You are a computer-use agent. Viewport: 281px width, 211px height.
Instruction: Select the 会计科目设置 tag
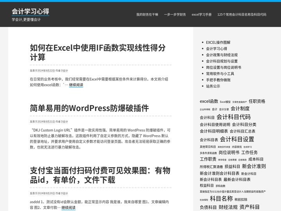pos(237,139)
